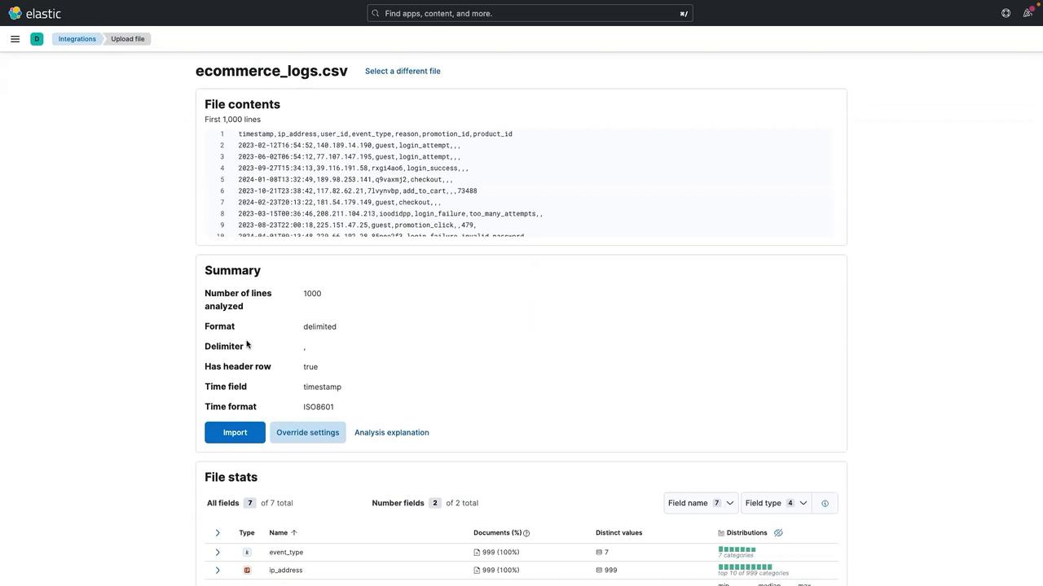Open the help menu icon

click(1006, 13)
